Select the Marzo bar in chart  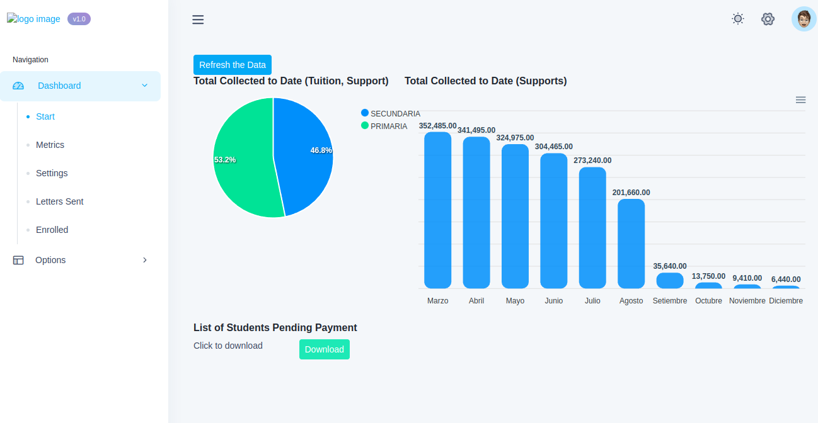[437, 211]
